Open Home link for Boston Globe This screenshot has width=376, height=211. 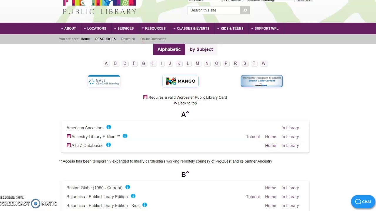[x=271, y=188]
